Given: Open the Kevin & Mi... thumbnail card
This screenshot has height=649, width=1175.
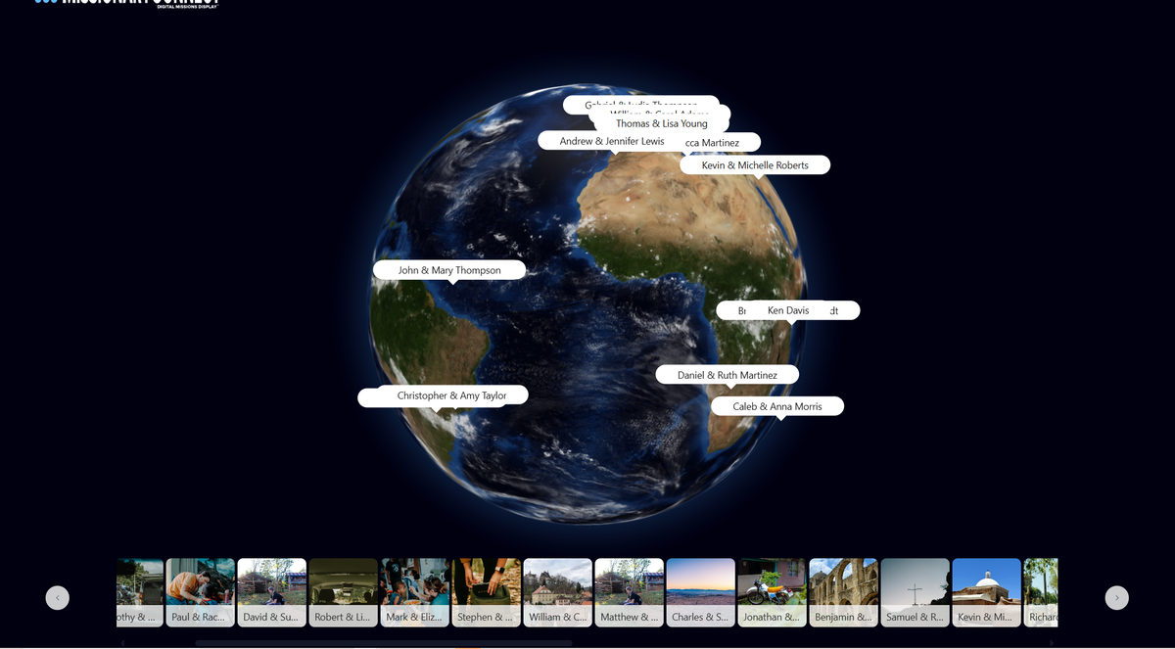Looking at the screenshot, I should (987, 592).
